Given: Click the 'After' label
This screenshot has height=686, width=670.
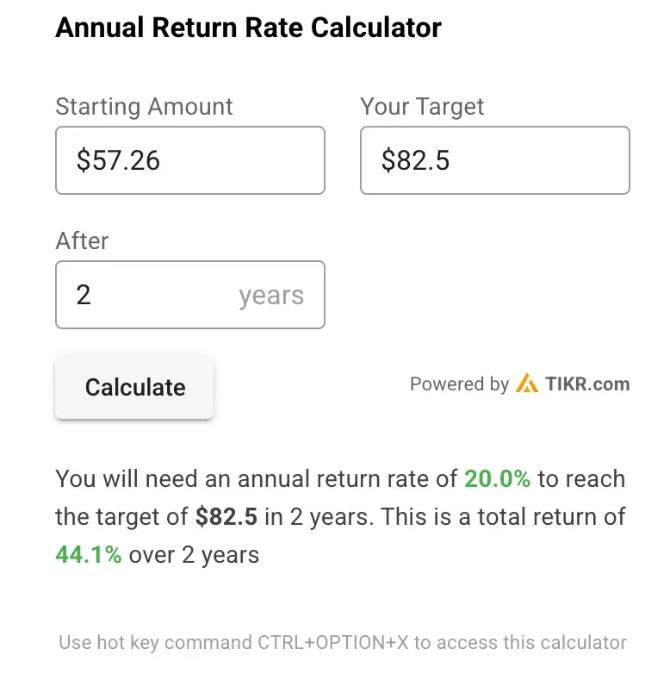Looking at the screenshot, I should (82, 240).
